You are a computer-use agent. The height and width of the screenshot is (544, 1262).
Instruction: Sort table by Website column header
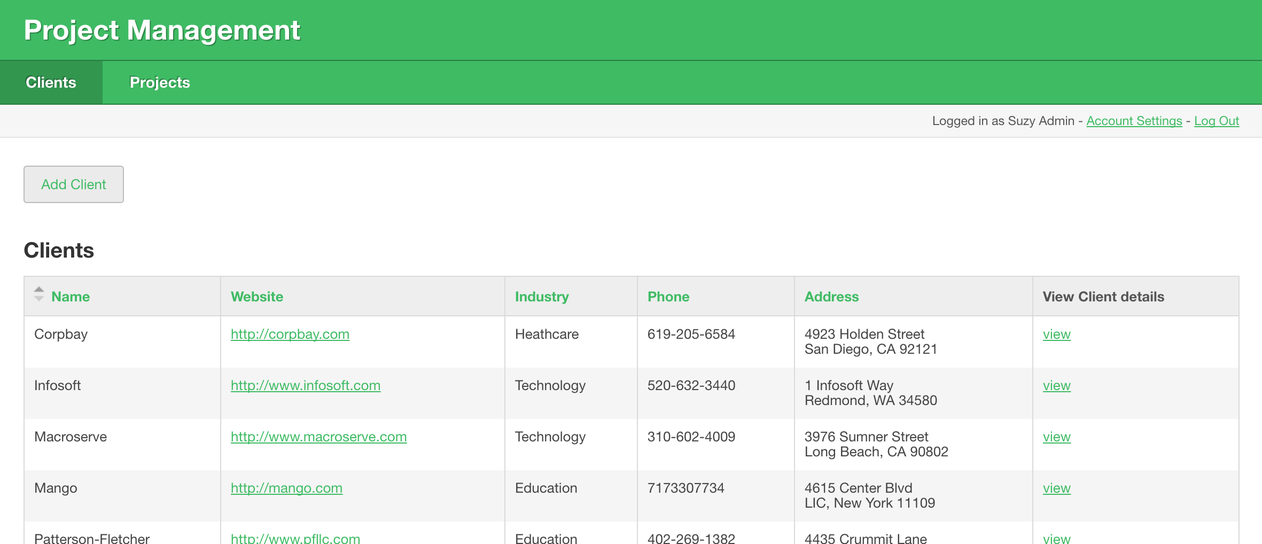257,297
